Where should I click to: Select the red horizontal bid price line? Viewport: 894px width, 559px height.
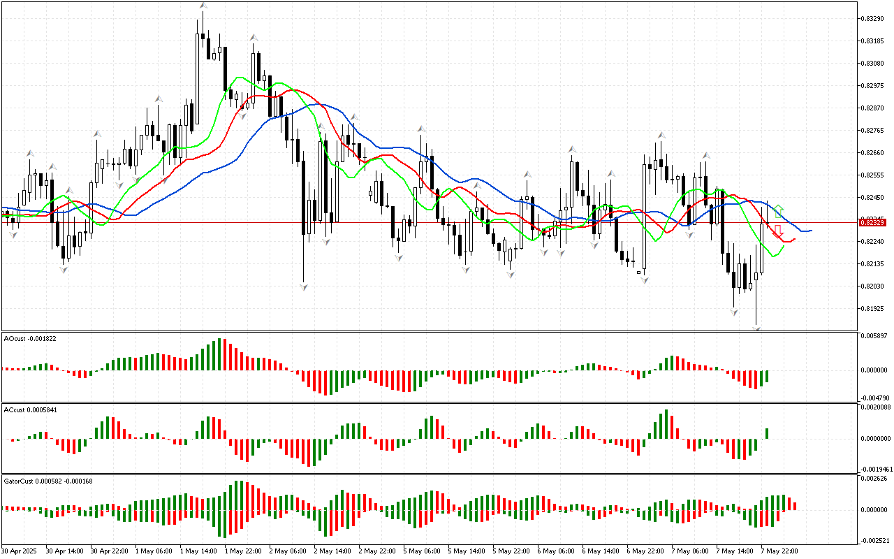[419, 222]
